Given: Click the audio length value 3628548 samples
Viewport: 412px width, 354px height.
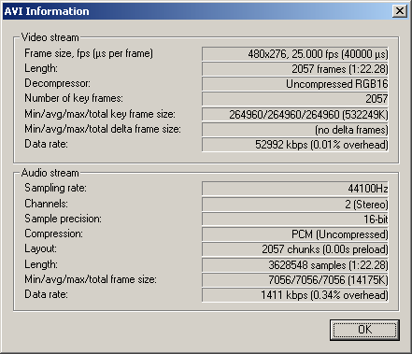Looking at the screenshot, I should click(x=295, y=265).
